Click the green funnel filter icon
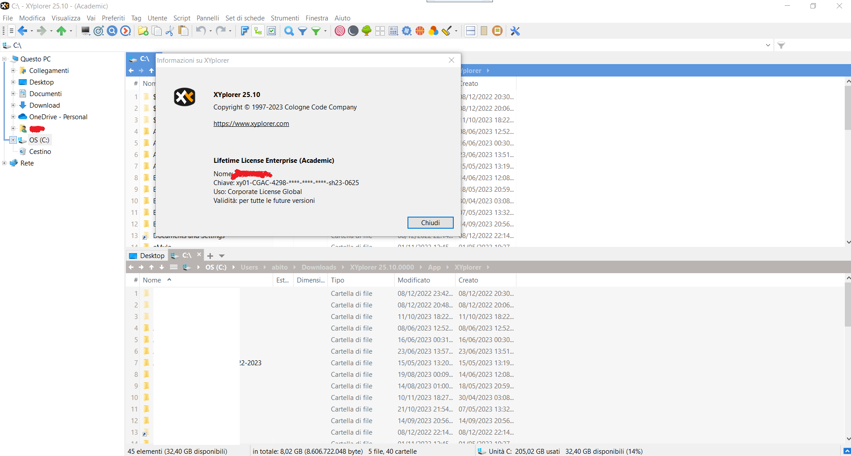The image size is (851, 456). 316,31
